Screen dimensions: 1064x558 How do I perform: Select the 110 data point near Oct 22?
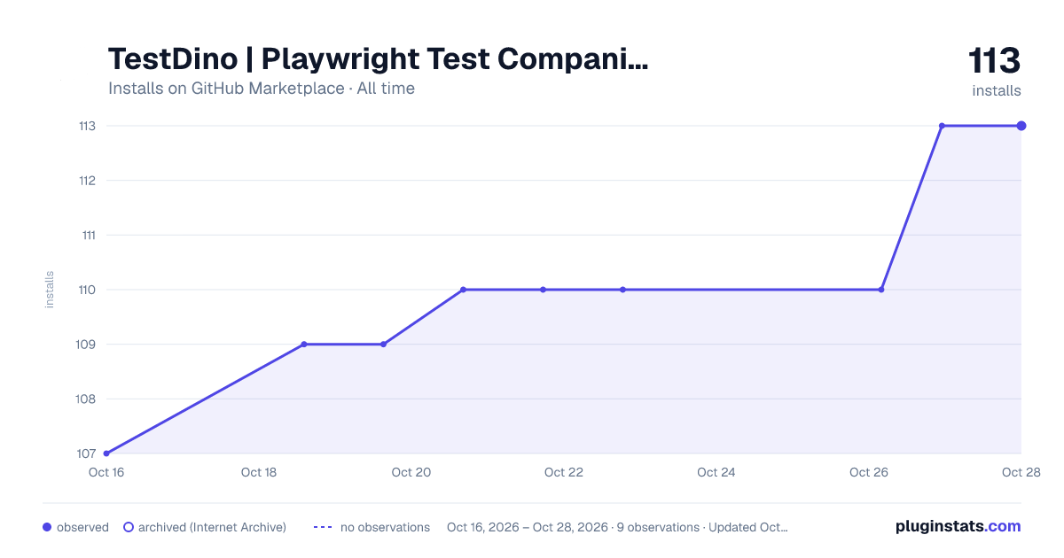click(543, 290)
